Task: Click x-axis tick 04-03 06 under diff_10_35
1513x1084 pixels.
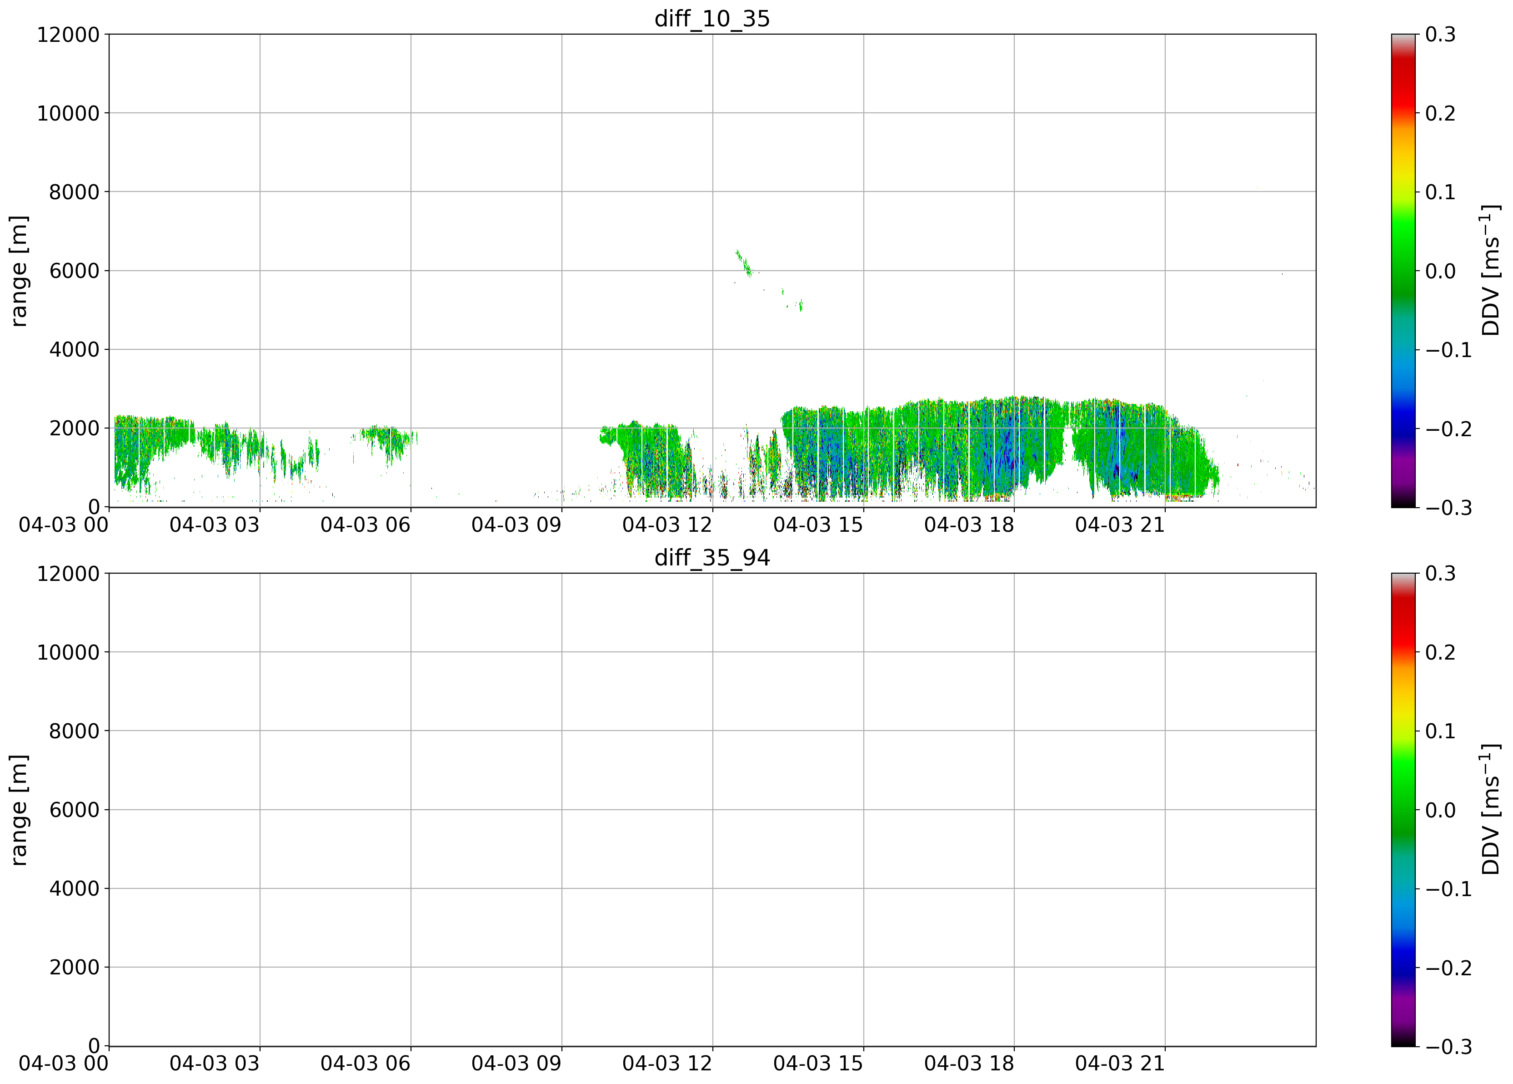Action: click(365, 524)
